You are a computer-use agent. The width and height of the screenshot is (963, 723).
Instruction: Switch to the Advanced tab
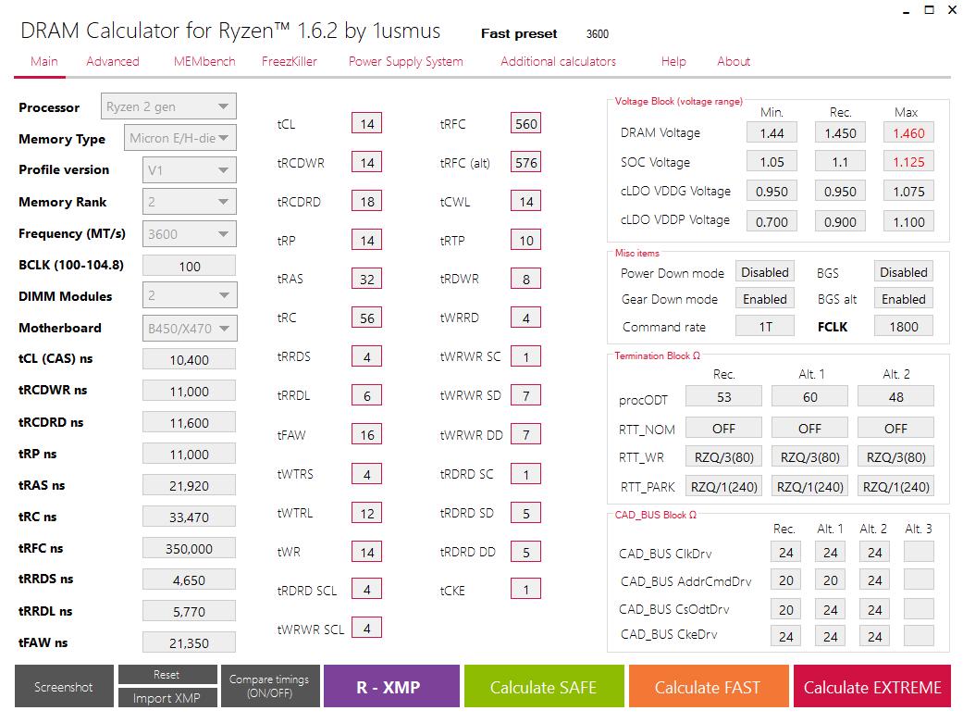[x=112, y=61]
